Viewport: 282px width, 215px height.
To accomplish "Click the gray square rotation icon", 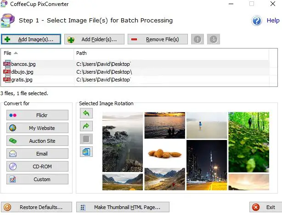I will coord(86,139).
